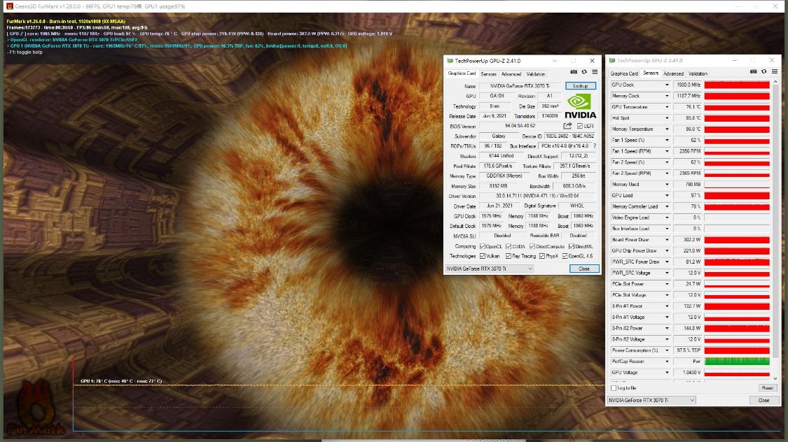
Task: Open the GPU Clock sensor dropdown arrow
Action: coord(667,85)
